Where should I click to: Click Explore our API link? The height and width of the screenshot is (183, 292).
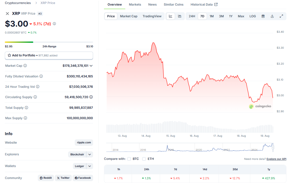click(276, 159)
